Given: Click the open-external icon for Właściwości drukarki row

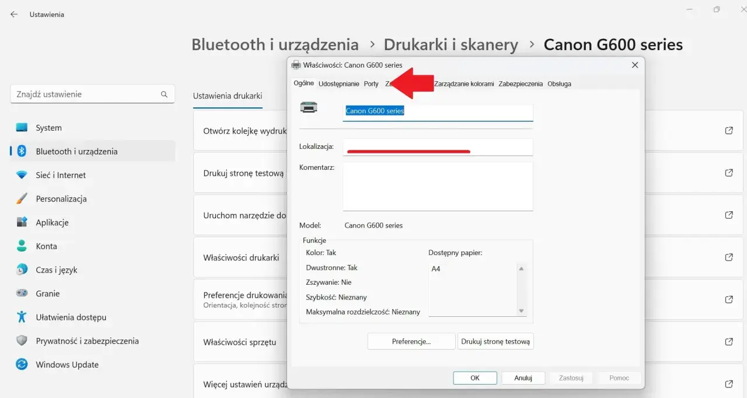Looking at the screenshot, I should click(729, 257).
